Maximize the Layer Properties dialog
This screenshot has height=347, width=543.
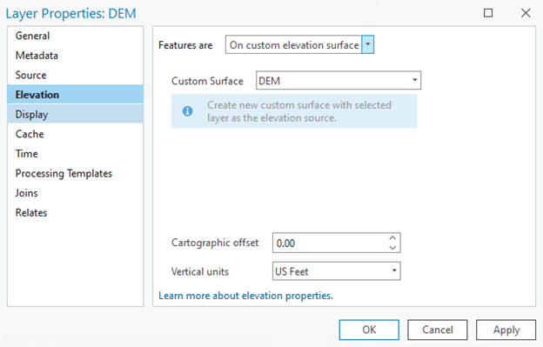coord(488,13)
